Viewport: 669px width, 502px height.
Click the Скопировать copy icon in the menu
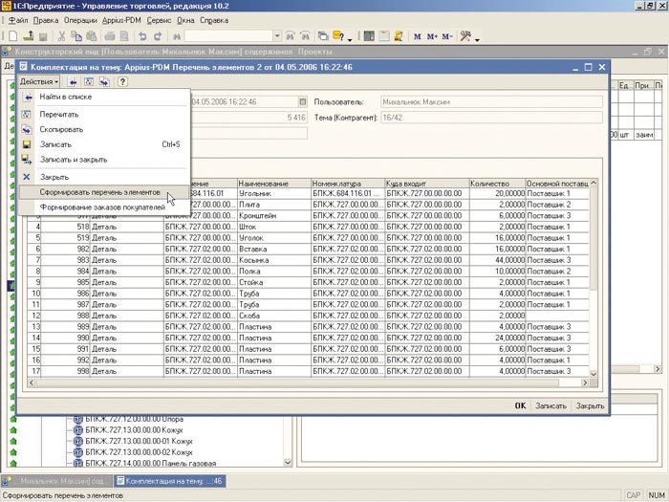coord(27,129)
